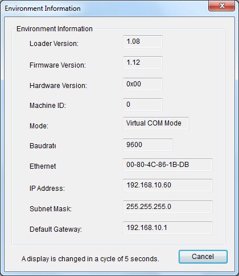Select the Subnet Mask field 255.255.255.0
Screen dimensions: 239x276
click(x=168, y=207)
